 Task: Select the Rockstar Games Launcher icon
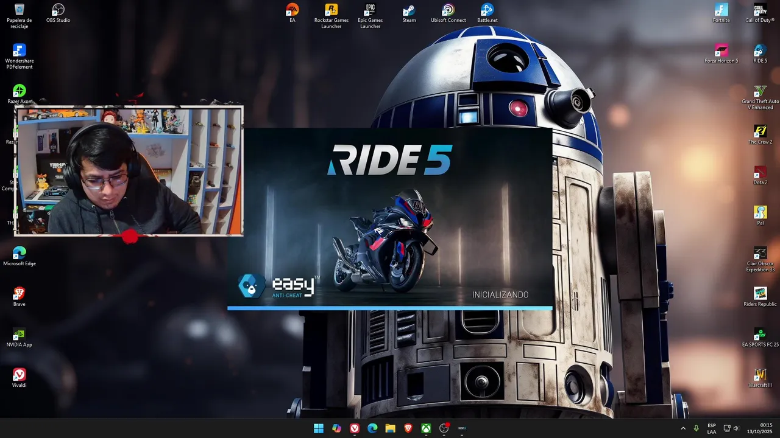tap(331, 16)
